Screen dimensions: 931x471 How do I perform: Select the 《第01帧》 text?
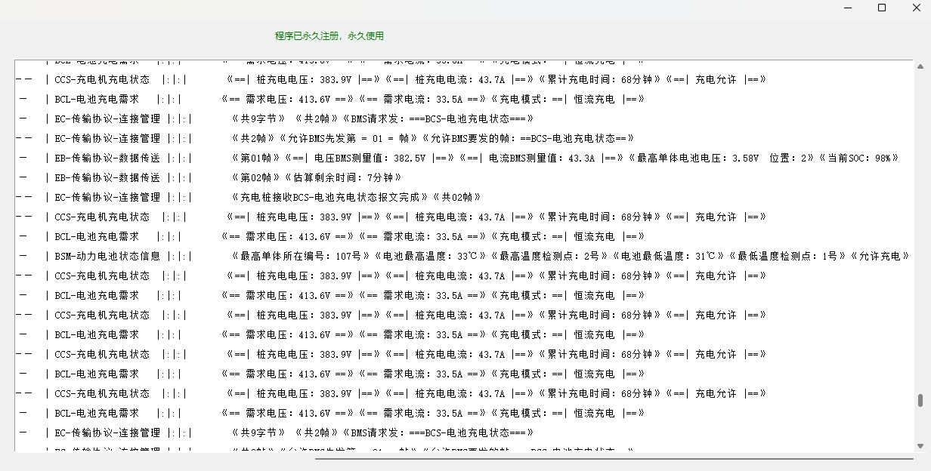pyautogui.click(x=255, y=158)
